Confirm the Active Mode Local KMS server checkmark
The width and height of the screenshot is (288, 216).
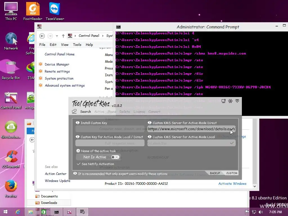(x=232, y=143)
